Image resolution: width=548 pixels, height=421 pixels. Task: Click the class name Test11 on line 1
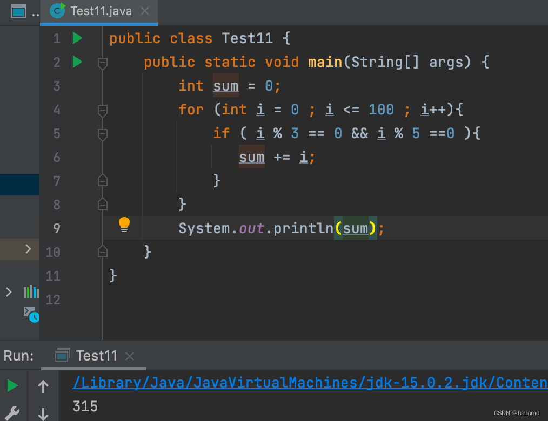tap(247, 38)
